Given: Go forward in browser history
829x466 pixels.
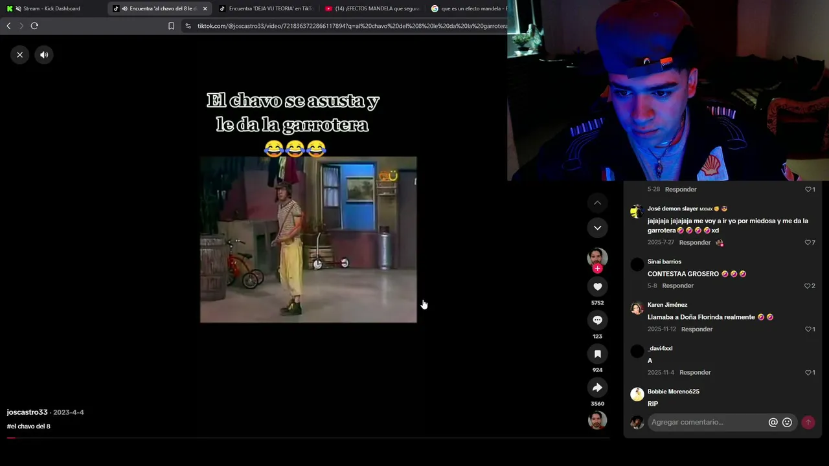Looking at the screenshot, I should (21, 26).
